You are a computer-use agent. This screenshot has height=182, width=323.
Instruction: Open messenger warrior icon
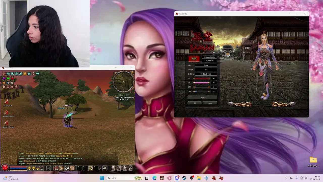125,168
